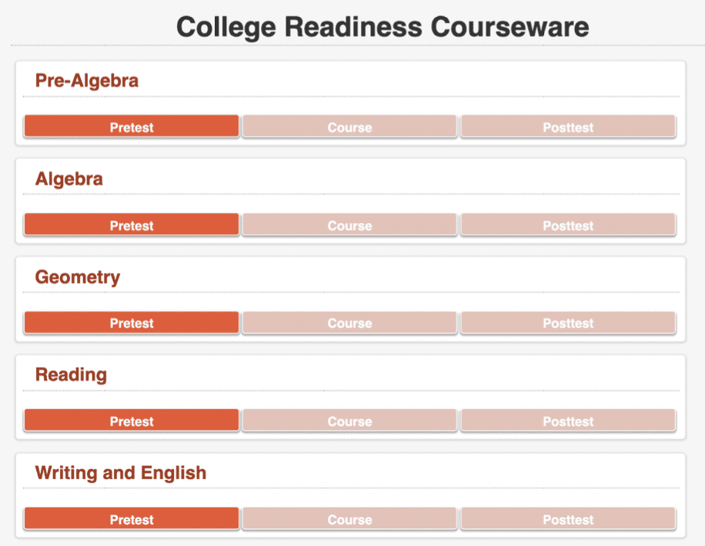
Task: Open the Writing and English Course
Action: [x=349, y=520]
